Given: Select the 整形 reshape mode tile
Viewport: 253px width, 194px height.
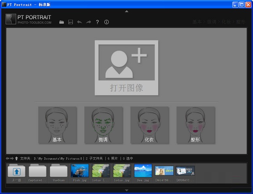Looking at the screenshot, I should 195,125.
